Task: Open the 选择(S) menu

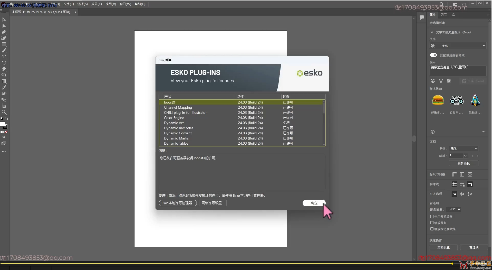Action: coord(82,4)
